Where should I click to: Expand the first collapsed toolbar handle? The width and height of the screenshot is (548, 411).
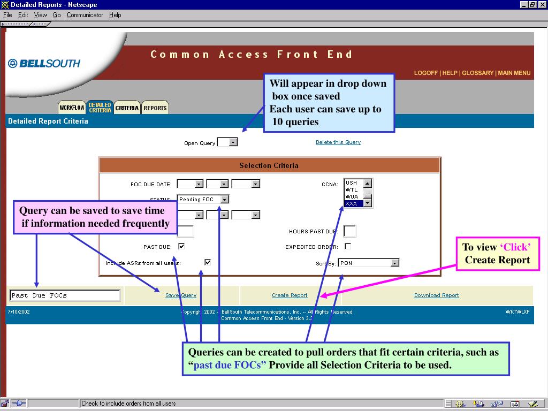click(17, 24)
